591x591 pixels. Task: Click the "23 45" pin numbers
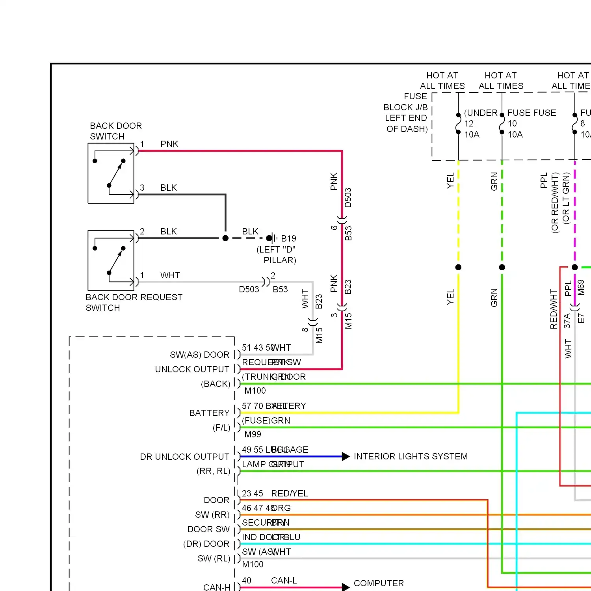pos(253,493)
